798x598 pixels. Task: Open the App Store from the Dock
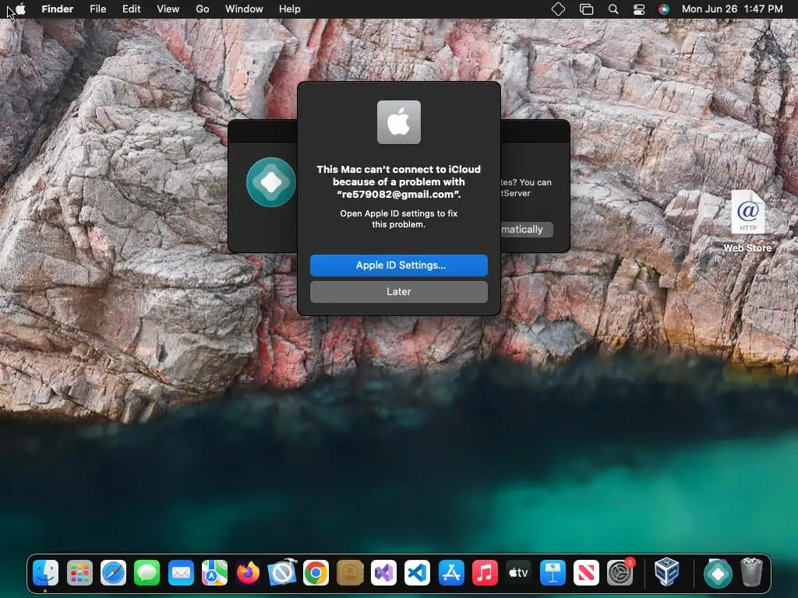(x=451, y=573)
